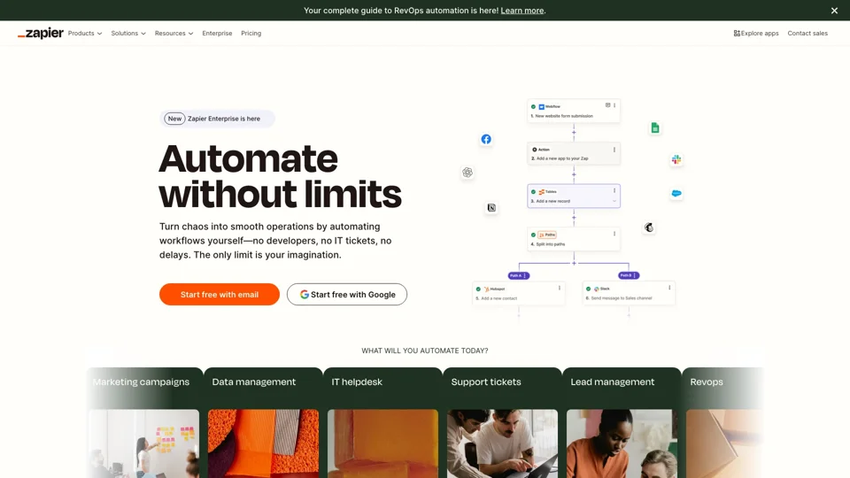Open the Enterprise nav item
850x478 pixels.
click(x=217, y=33)
